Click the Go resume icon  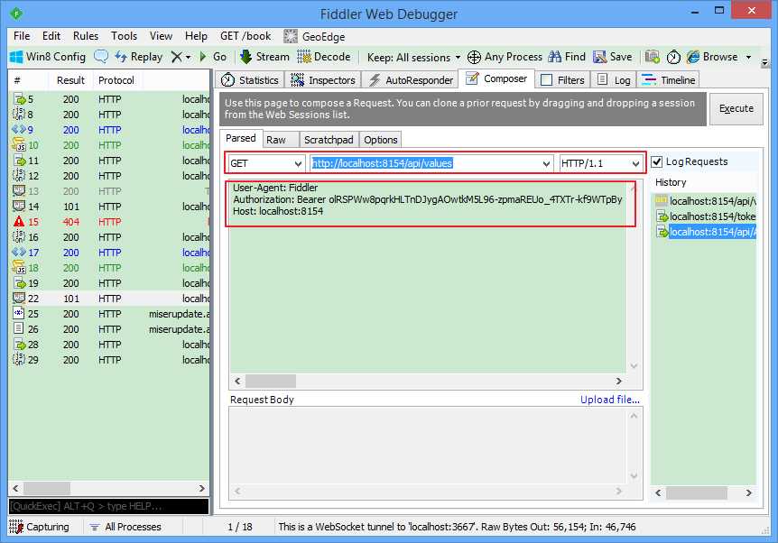pos(203,57)
